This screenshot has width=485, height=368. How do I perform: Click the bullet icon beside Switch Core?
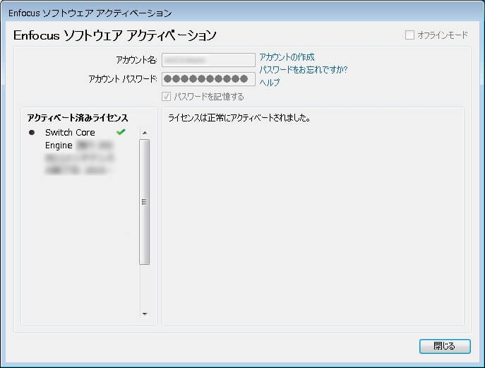(x=32, y=133)
